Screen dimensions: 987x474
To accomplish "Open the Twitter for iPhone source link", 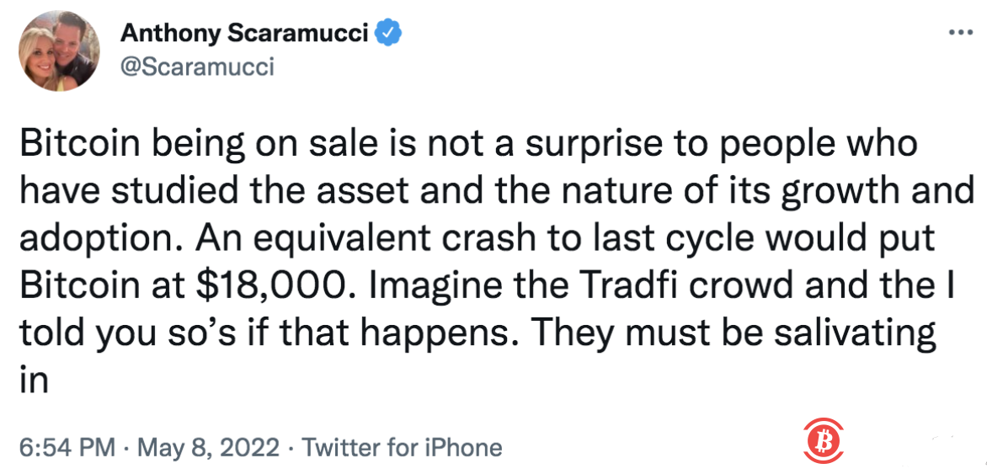I will tap(402, 447).
